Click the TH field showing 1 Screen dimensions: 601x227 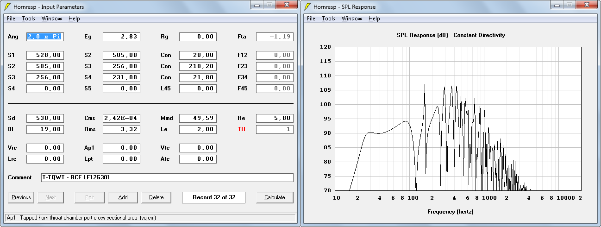tap(275, 129)
